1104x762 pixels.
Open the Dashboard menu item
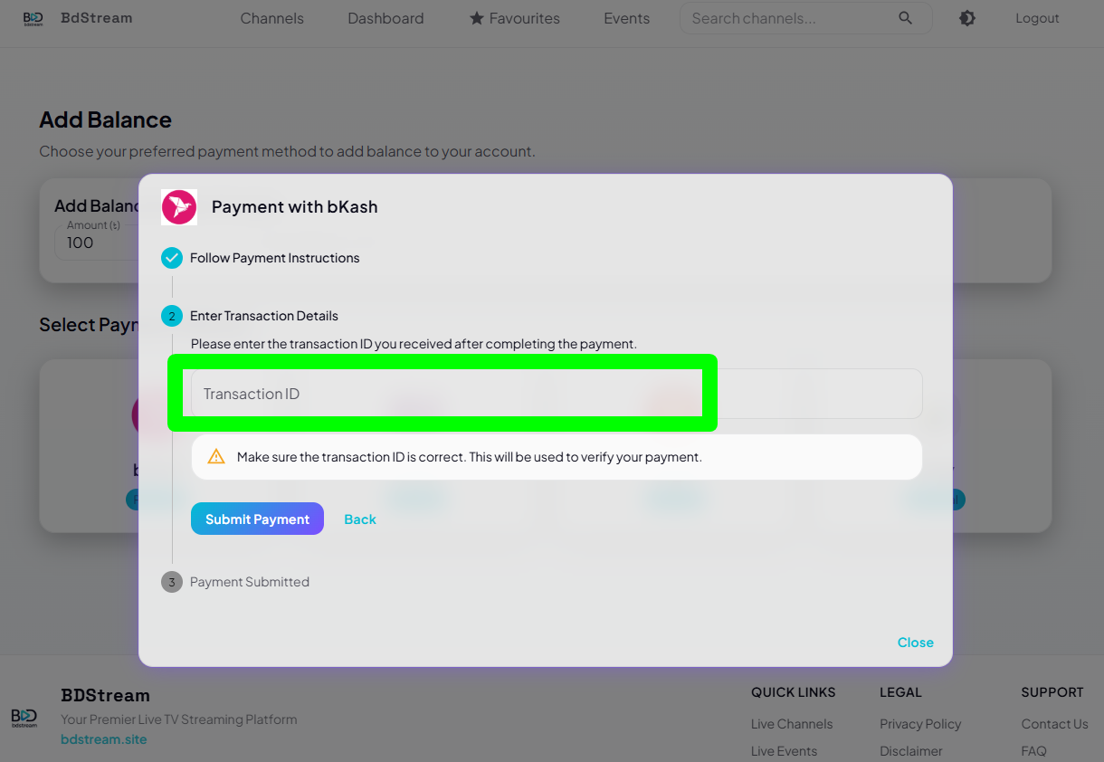[x=385, y=18]
